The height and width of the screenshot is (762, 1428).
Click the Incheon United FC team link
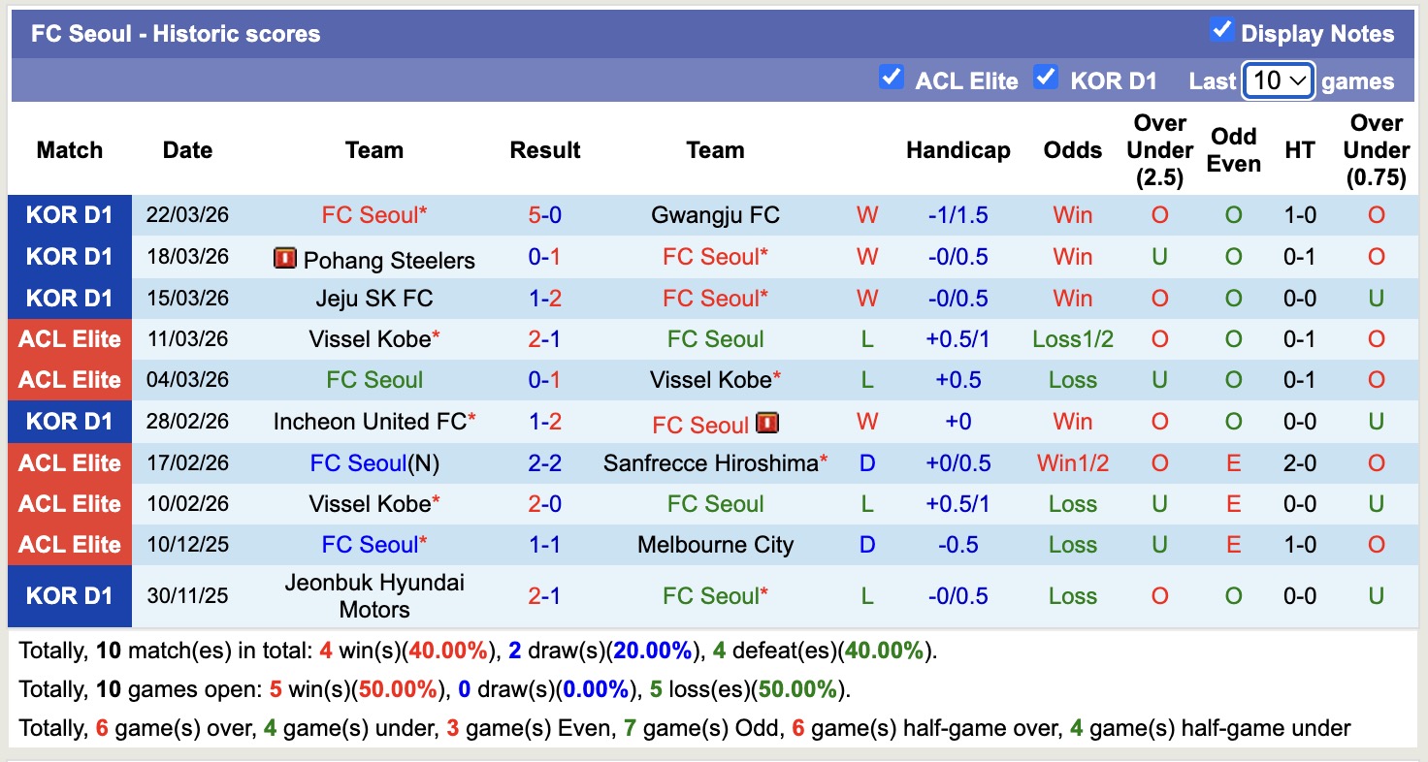click(x=370, y=422)
